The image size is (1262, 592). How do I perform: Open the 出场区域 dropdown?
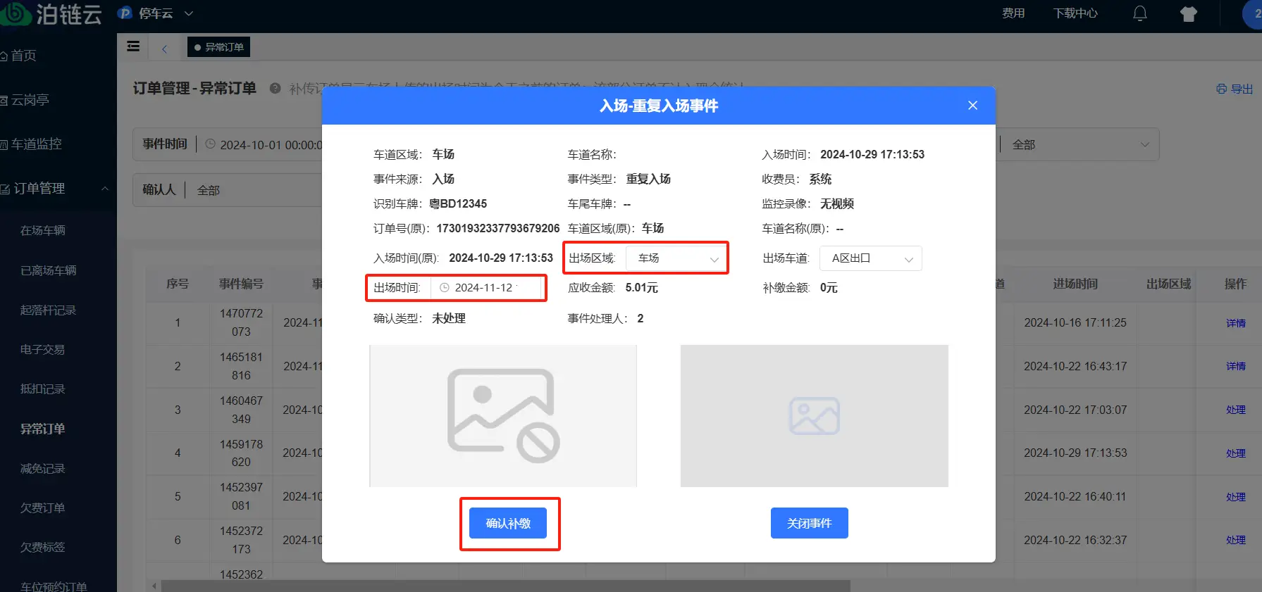(x=676, y=258)
